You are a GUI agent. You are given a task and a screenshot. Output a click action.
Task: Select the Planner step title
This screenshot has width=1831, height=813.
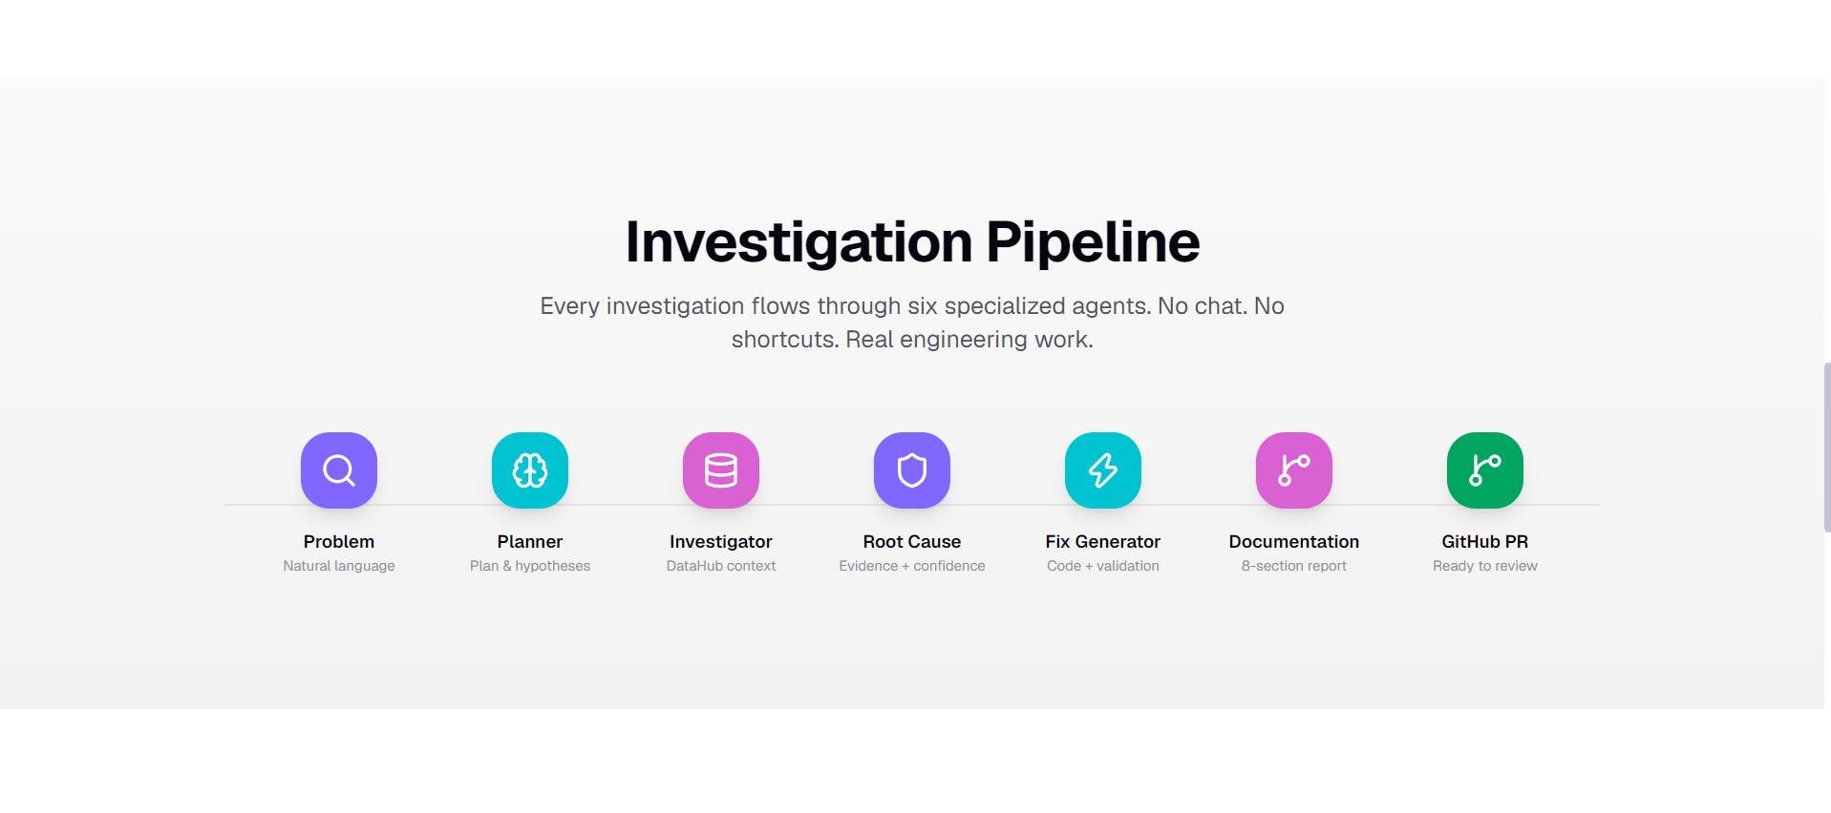[x=530, y=542]
